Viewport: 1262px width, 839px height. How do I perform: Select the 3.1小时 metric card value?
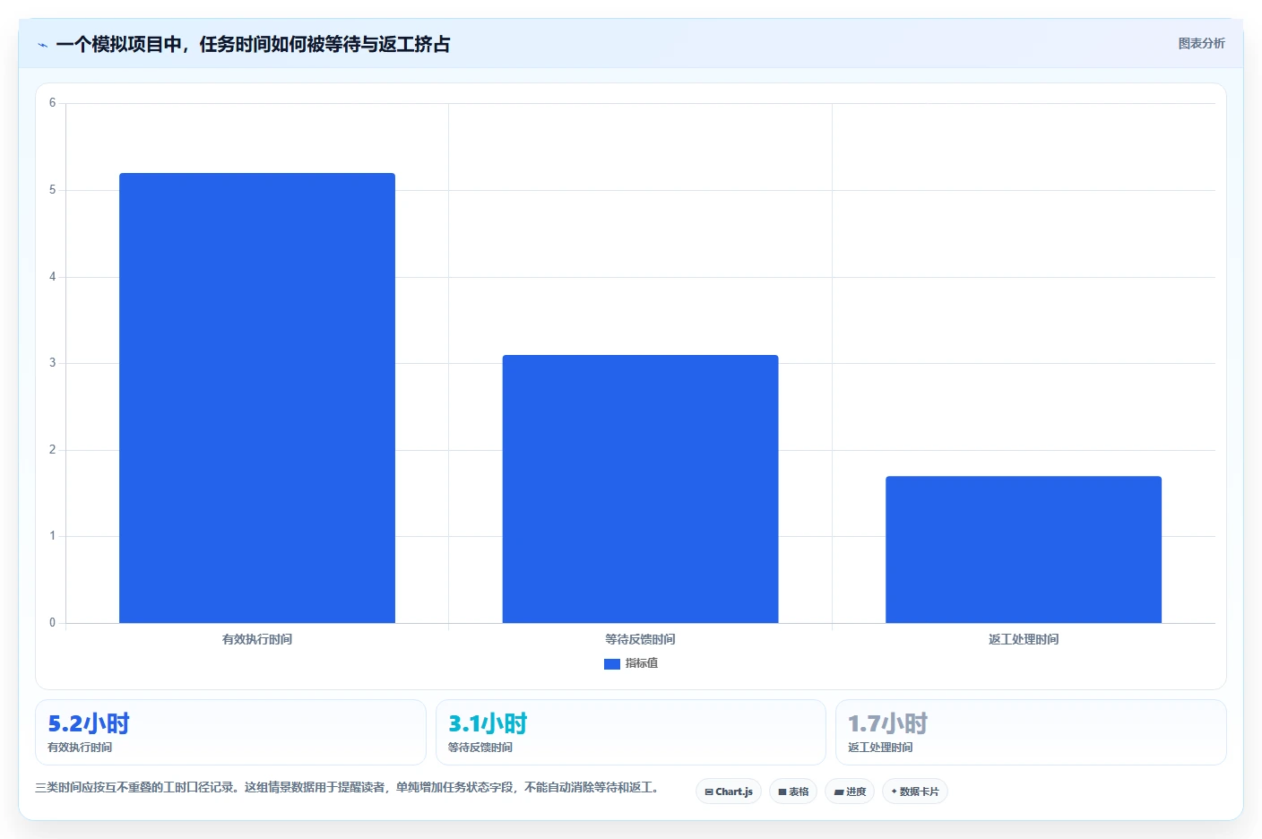488,723
